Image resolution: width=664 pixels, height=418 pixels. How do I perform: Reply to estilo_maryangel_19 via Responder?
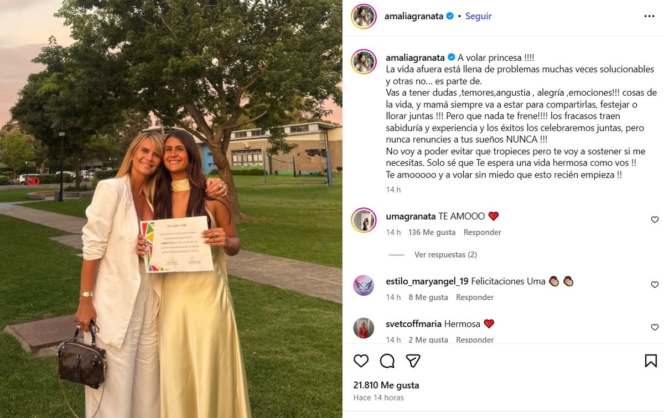[475, 297]
